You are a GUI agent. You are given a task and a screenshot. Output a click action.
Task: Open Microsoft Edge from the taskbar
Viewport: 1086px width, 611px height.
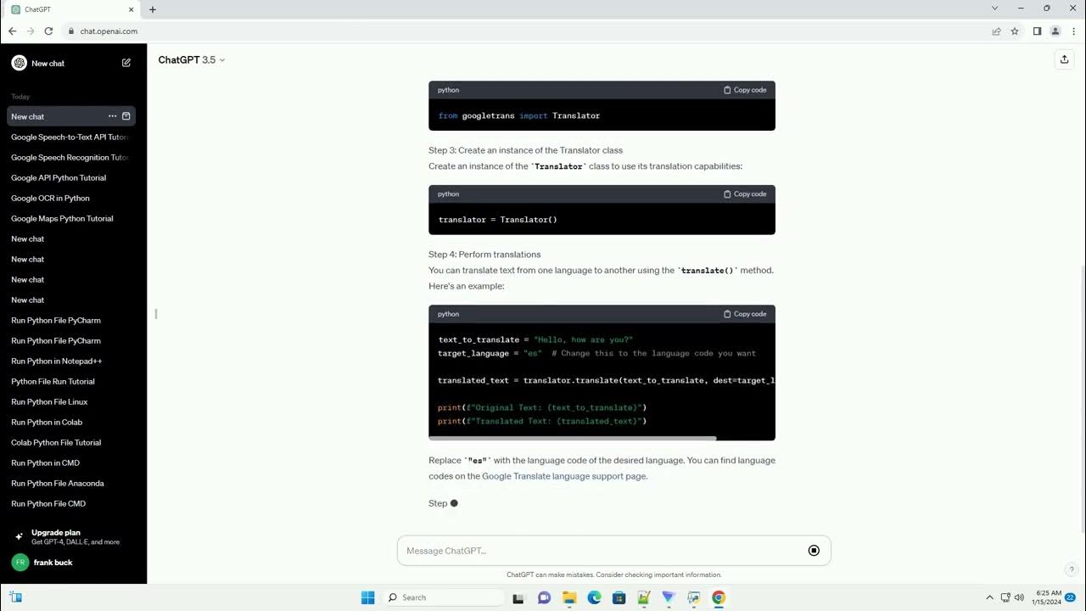coord(594,597)
